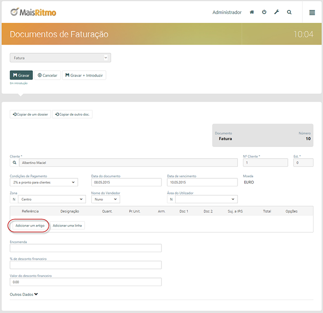Click the header search magnifier icon
Viewport: 323px width, 313px height.
pos(289,12)
